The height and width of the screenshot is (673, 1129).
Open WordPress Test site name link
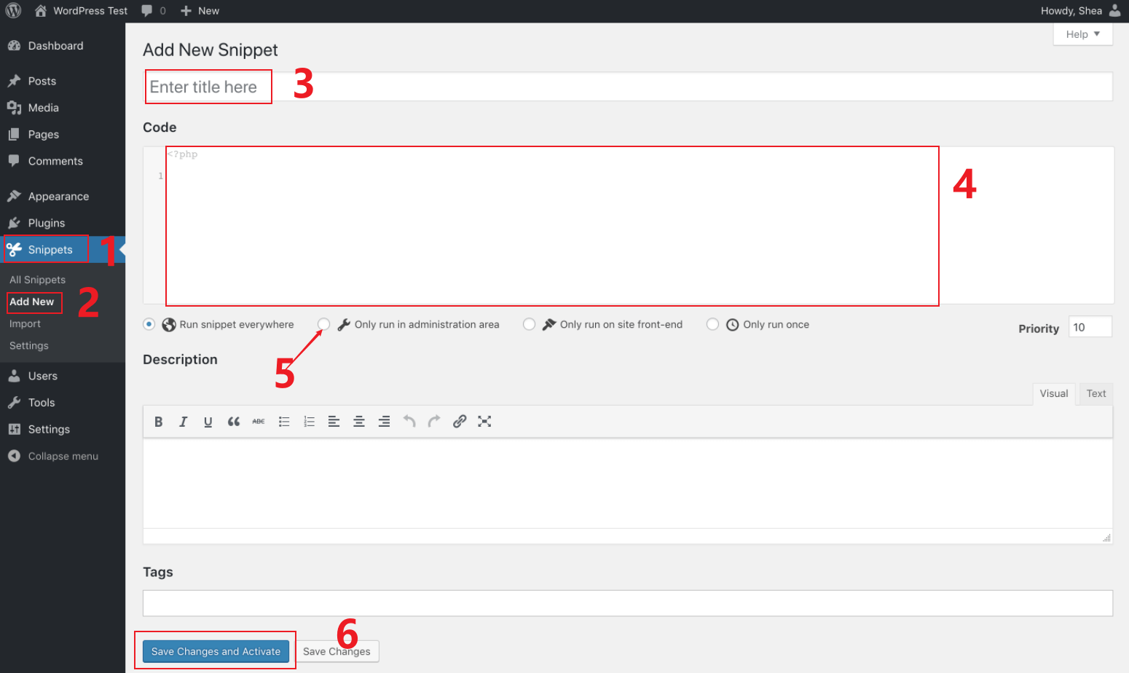point(90,11)
